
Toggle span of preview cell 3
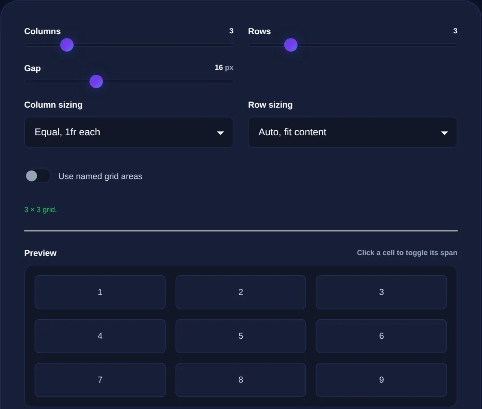point(381,292)
